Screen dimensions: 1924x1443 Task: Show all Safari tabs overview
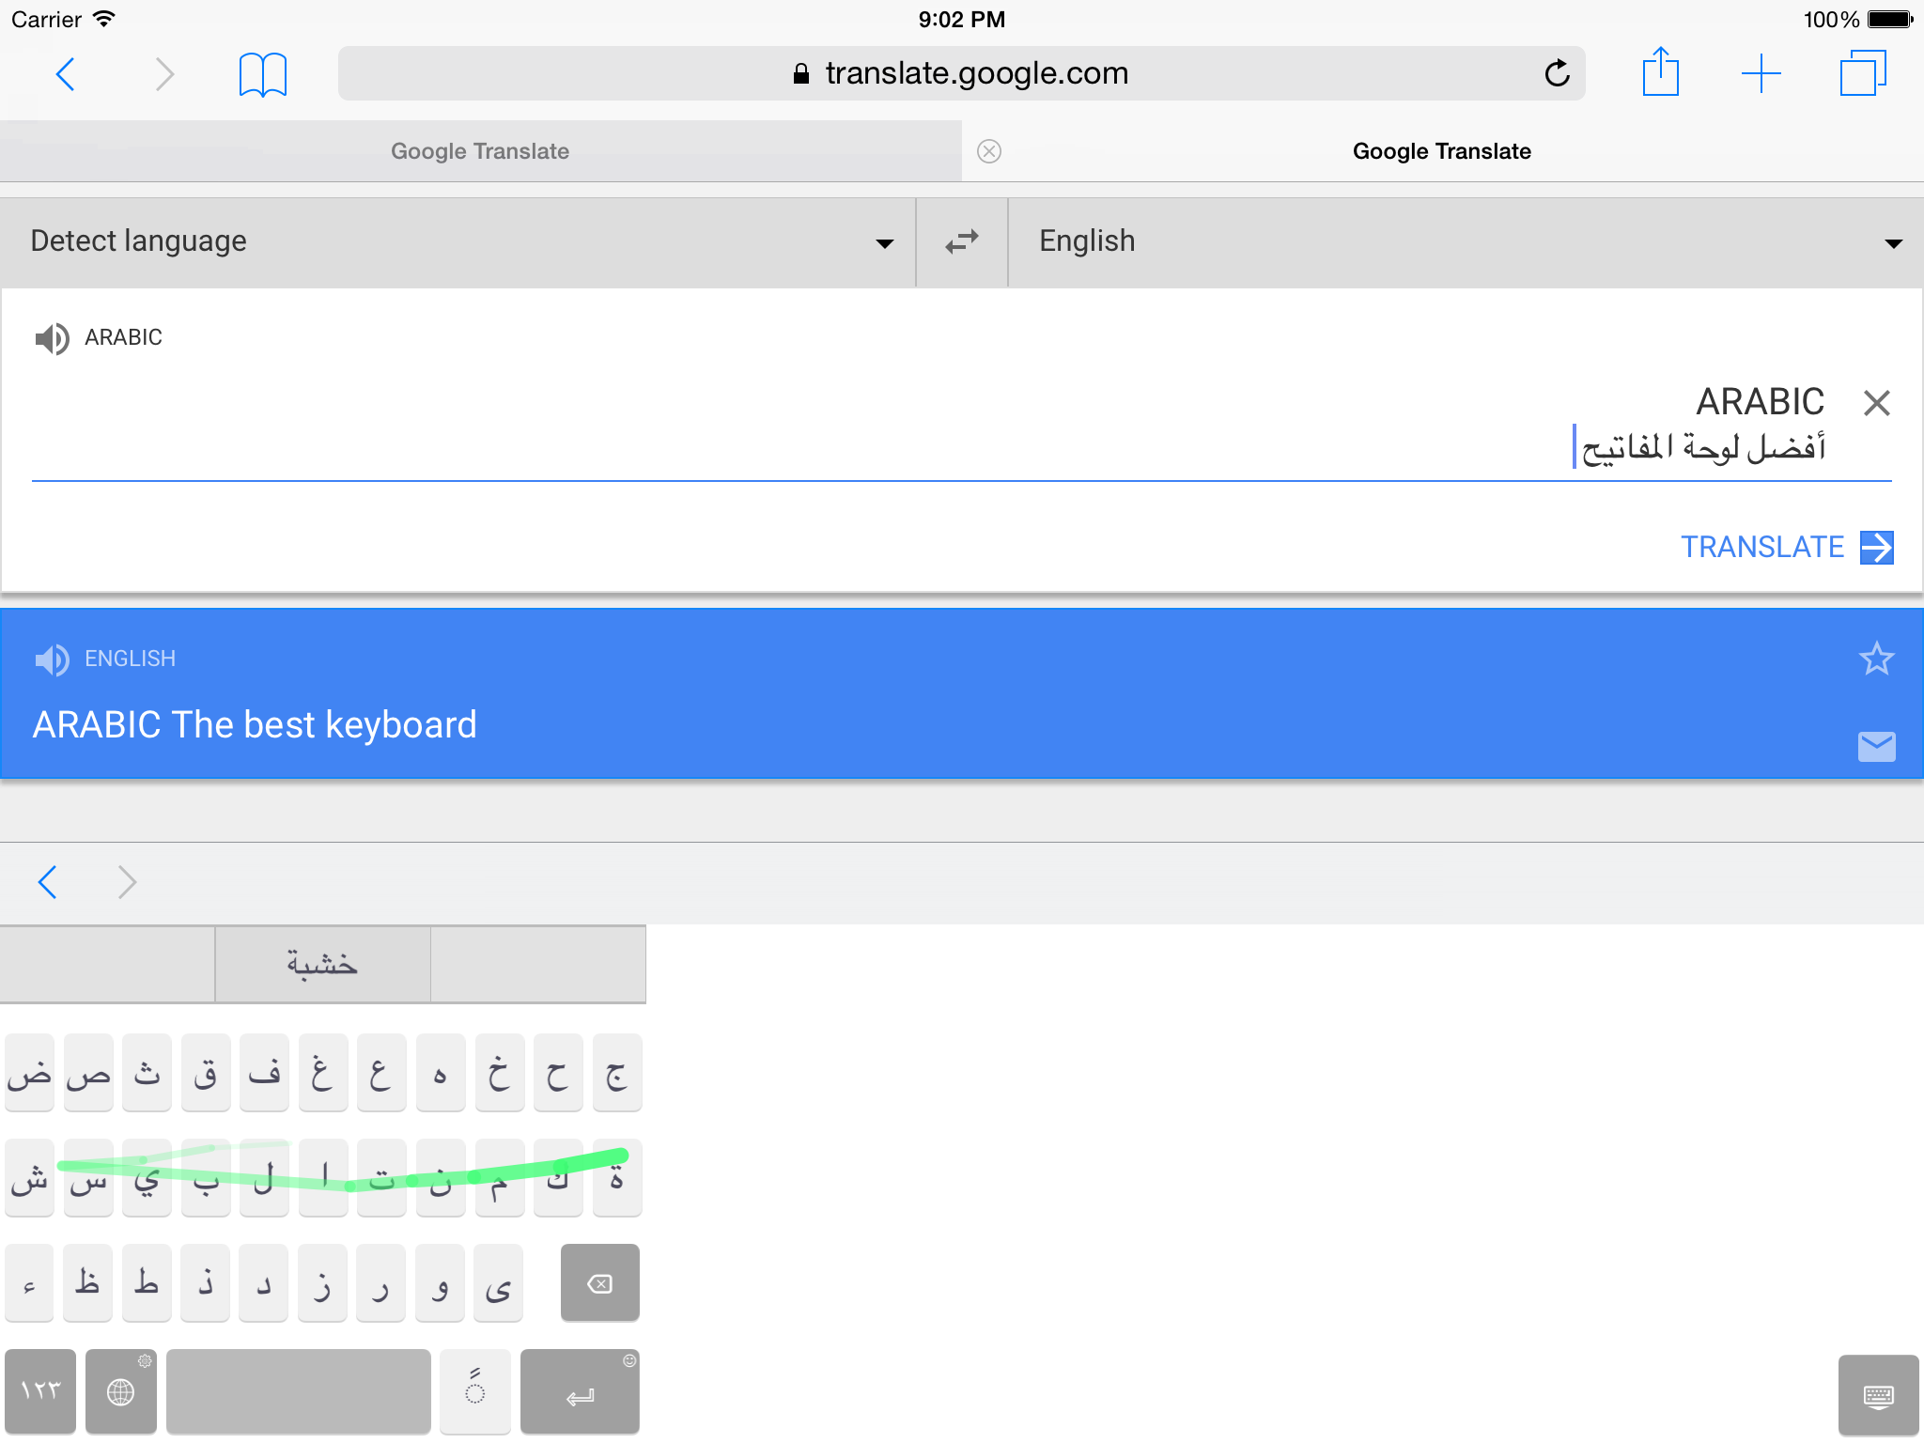(1862, 73)
